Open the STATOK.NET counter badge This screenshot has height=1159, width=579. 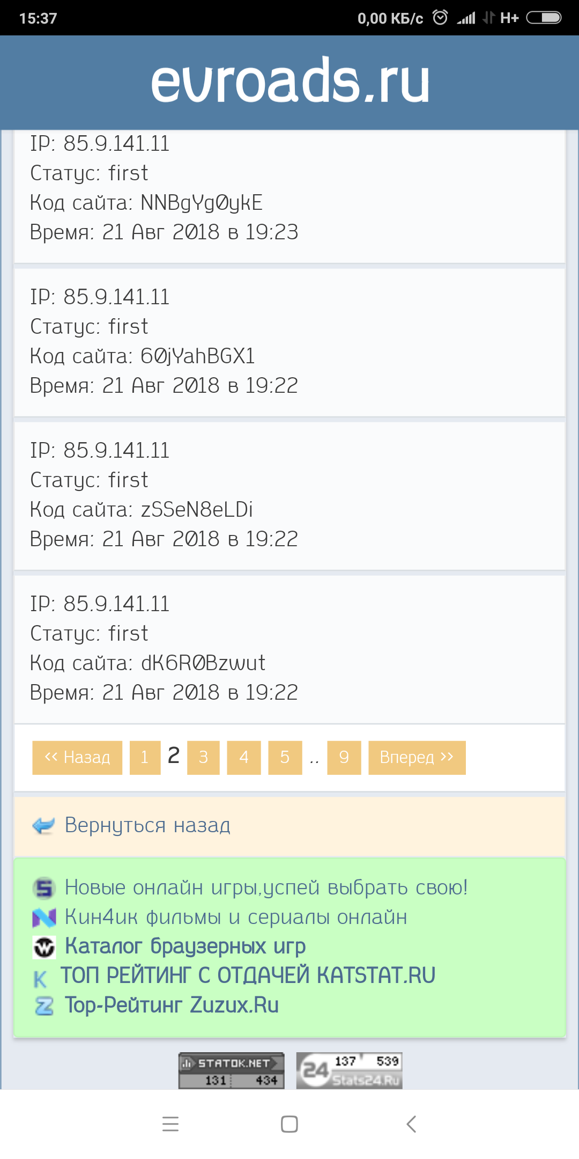tap(231, 1071)
